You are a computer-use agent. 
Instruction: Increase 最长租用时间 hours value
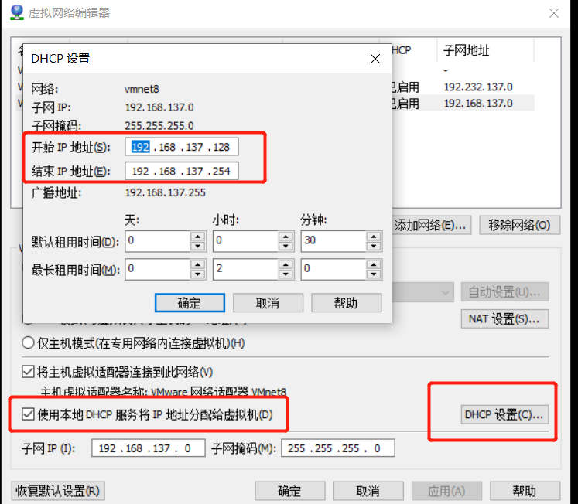click(x=286, y=264)
